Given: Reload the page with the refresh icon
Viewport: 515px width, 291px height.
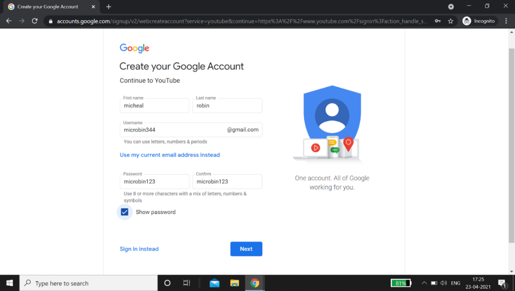Looking at the screenshot, I should (x=35, y=21).
